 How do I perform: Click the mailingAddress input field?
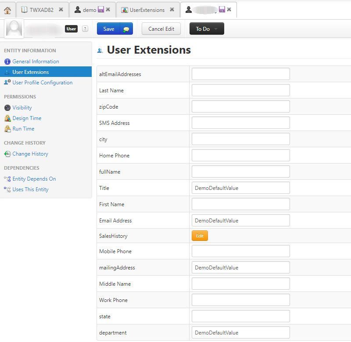(x=240, y=267)
